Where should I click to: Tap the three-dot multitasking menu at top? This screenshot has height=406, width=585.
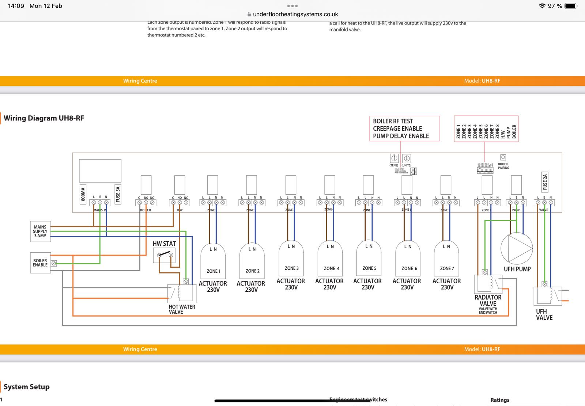tap(292, 6)
